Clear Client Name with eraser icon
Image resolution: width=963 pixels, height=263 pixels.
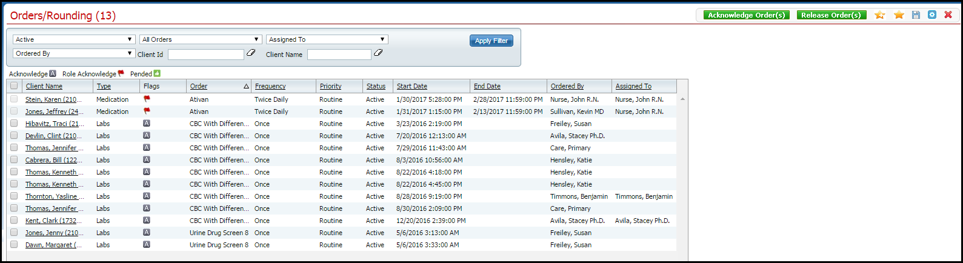(378, 53)
